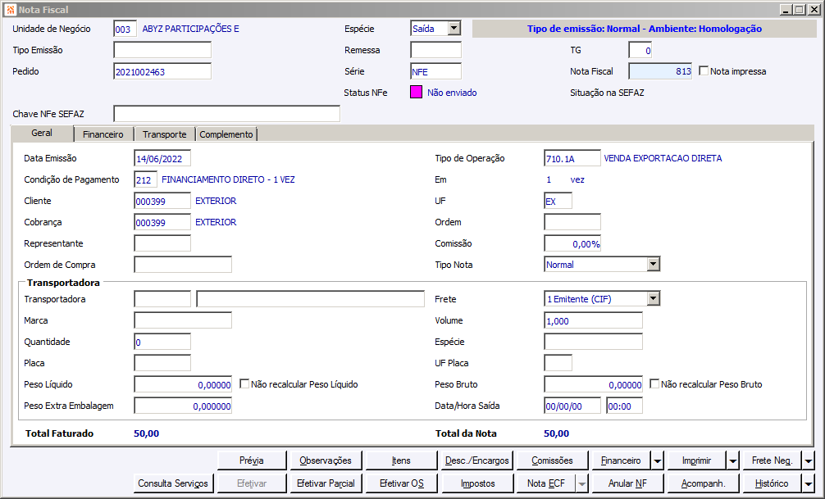Open the Frete dropdown list

(653, 299)
